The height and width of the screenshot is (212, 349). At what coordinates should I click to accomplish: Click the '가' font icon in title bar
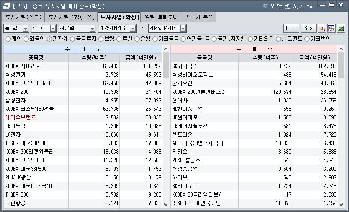302,6
